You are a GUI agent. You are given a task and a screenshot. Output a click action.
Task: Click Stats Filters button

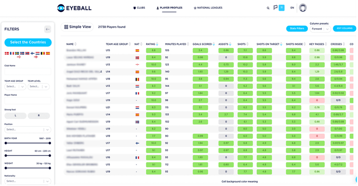pos(297,29)
